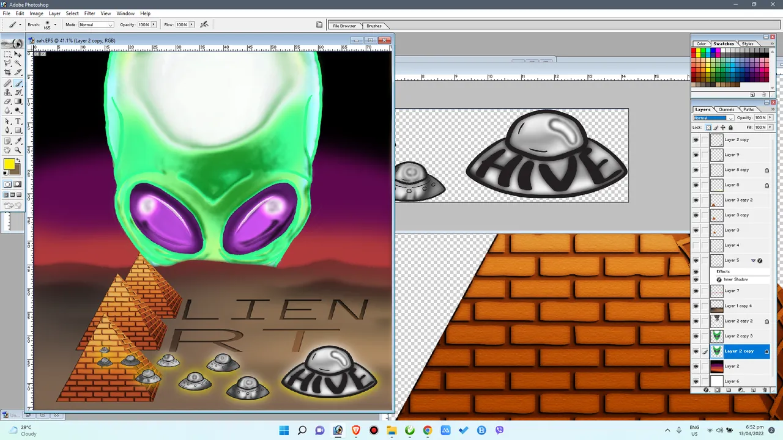This screenshot has height=440, width=783.
Task: Open brush preset picker arrow
Action: (x=55, y=24)
